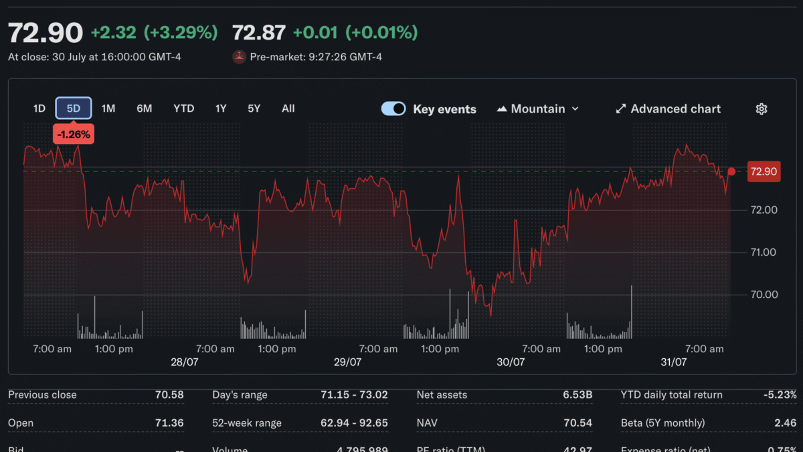The image size is (803, 452).
Task: Select the 6M time range
Action: pos(145,108)
